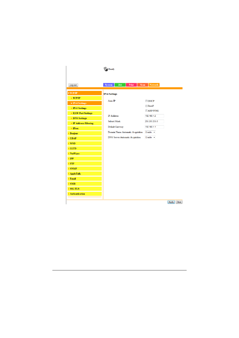Open the FTP menu entry
The width and height of the screenshot is (239, 338).
(x=85, y=163)
